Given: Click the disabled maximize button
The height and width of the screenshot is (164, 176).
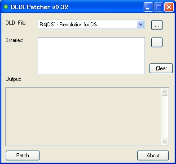Looking at the screenshot, I should tap(158, 7).
